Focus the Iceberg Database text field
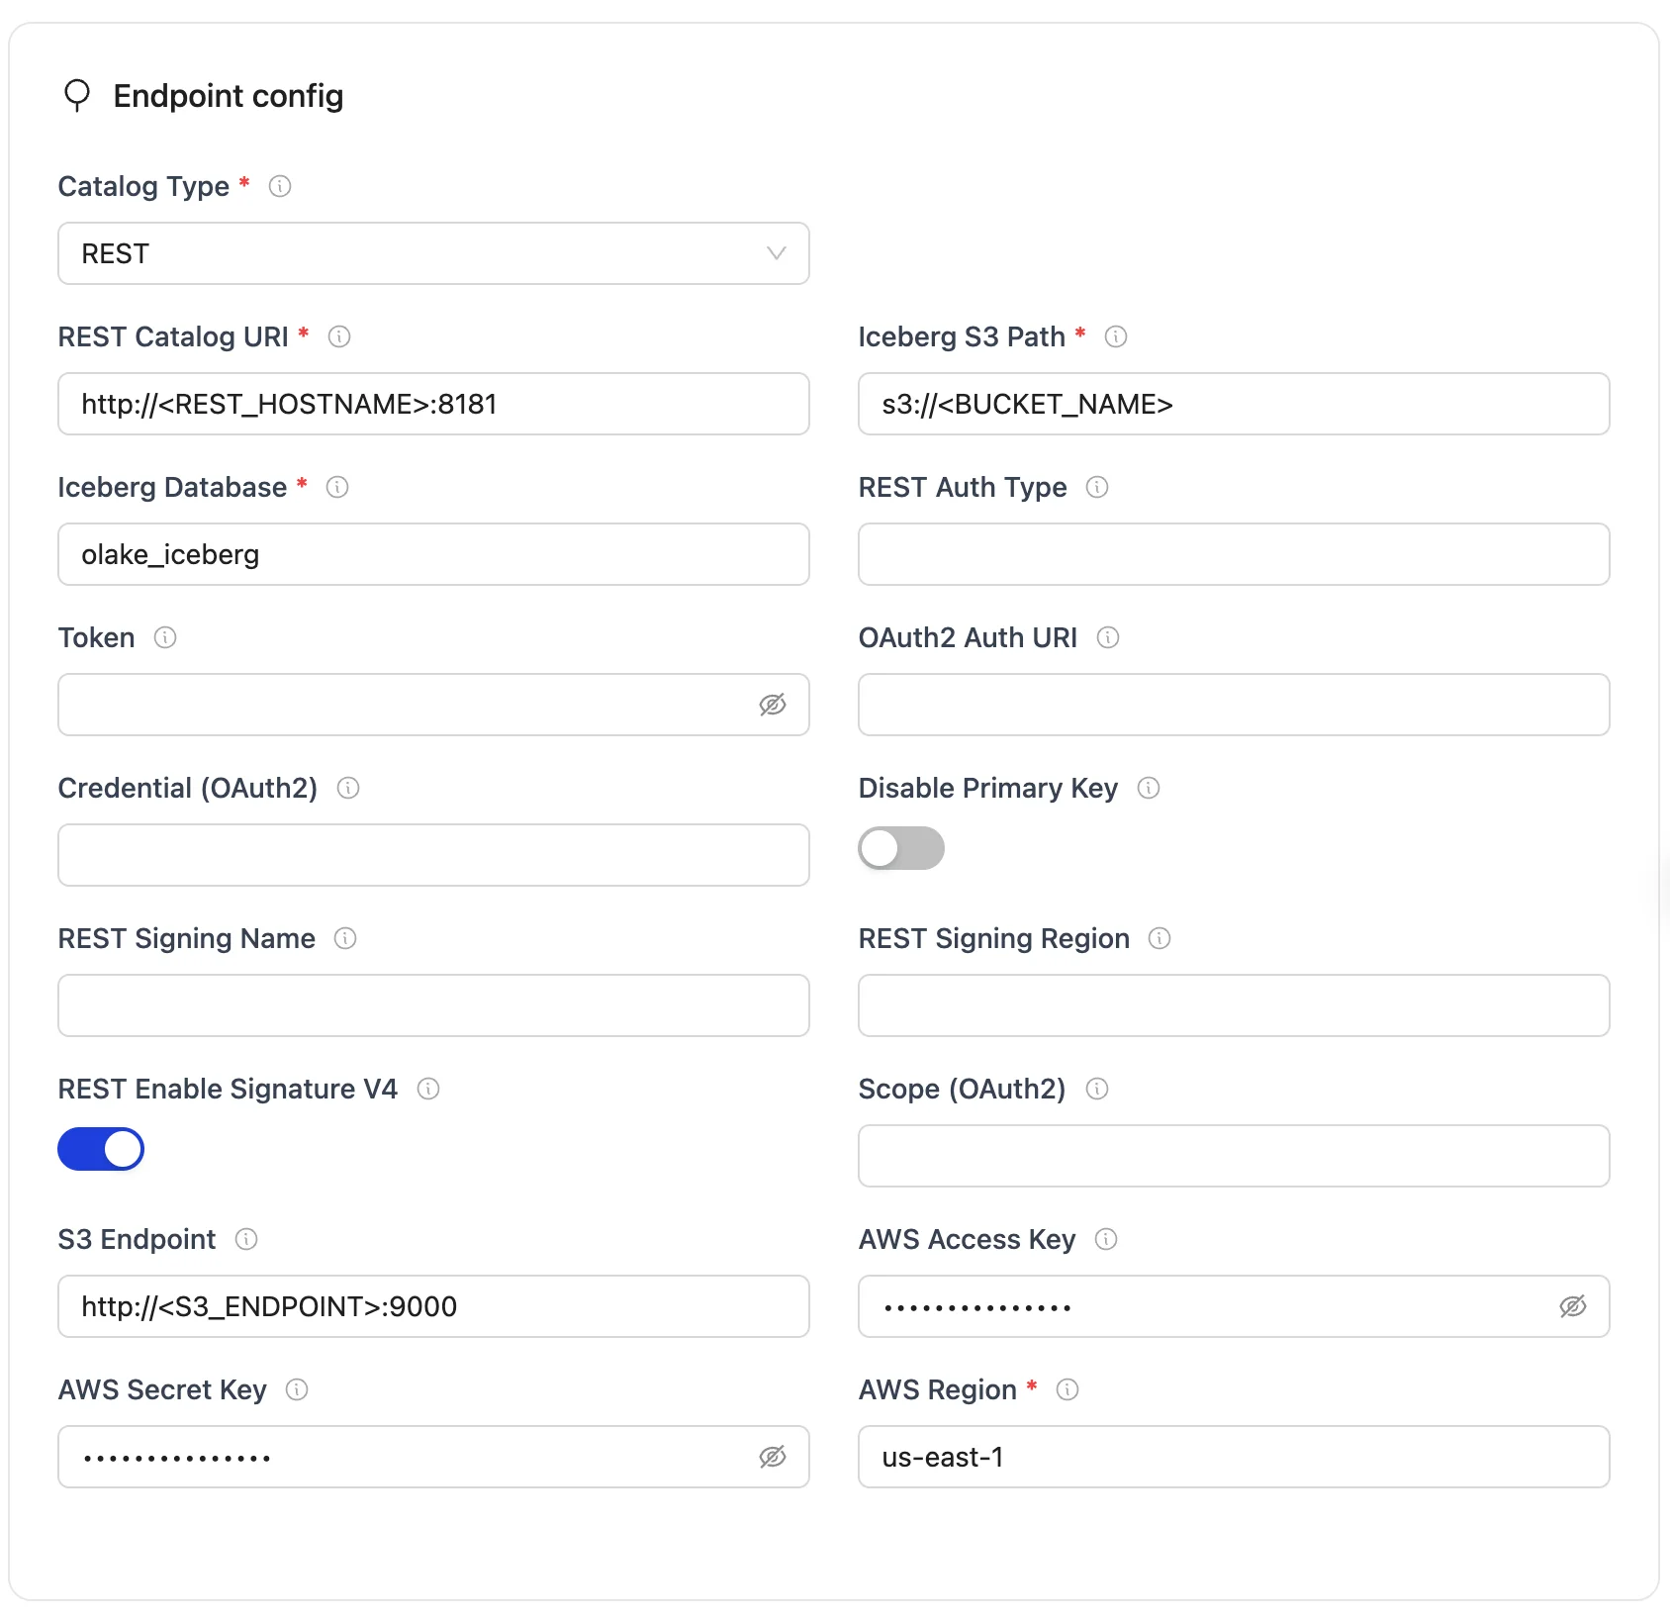 tap(433, 554)
